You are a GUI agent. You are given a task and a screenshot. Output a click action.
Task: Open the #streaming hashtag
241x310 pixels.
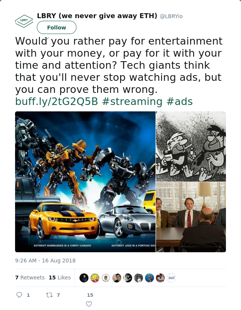point(132,102)
